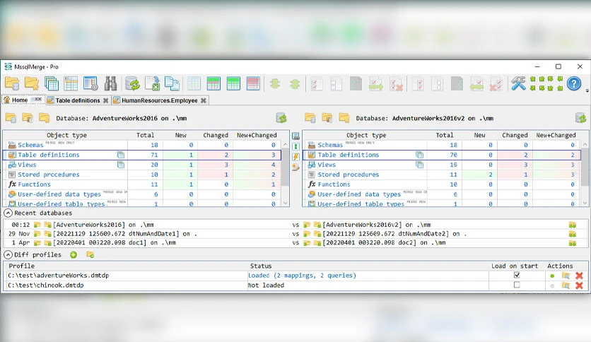Click copy icon in left Views row

pyautogui.click(x=121, y=165)
